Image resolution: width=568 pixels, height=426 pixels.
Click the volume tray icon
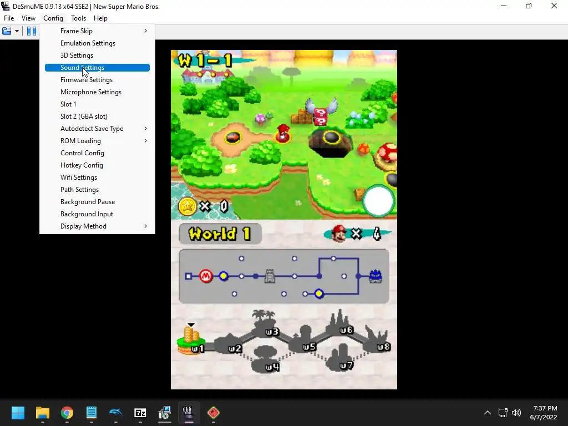point(516,413)
